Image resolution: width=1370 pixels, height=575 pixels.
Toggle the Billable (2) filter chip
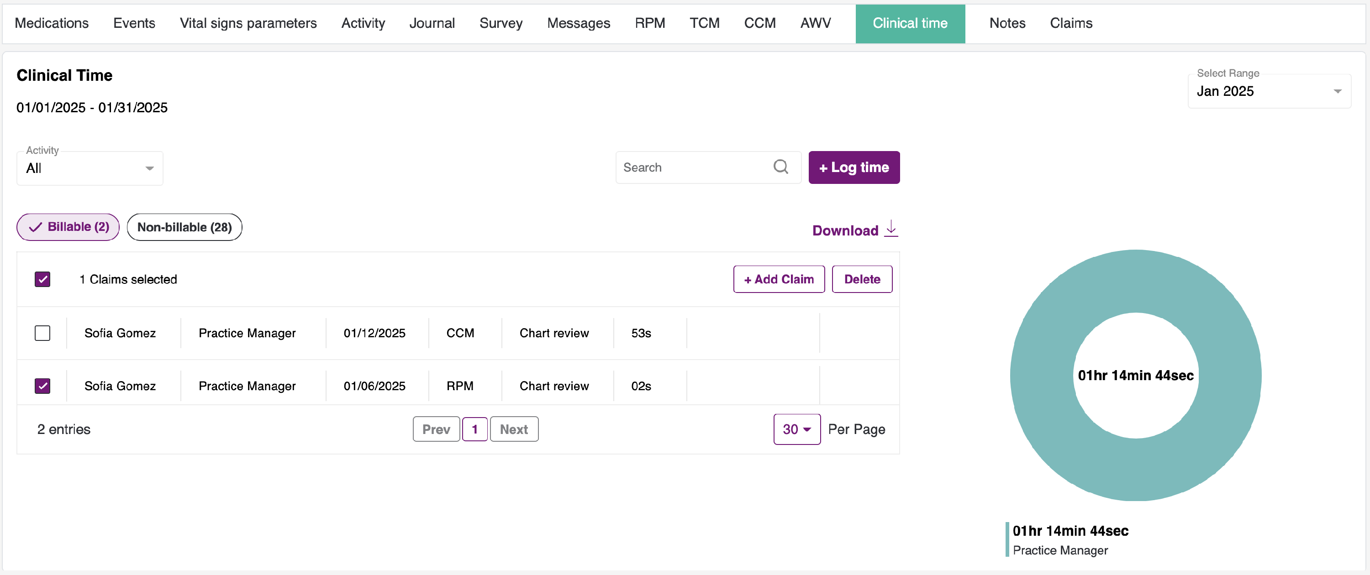click(68, 227)
